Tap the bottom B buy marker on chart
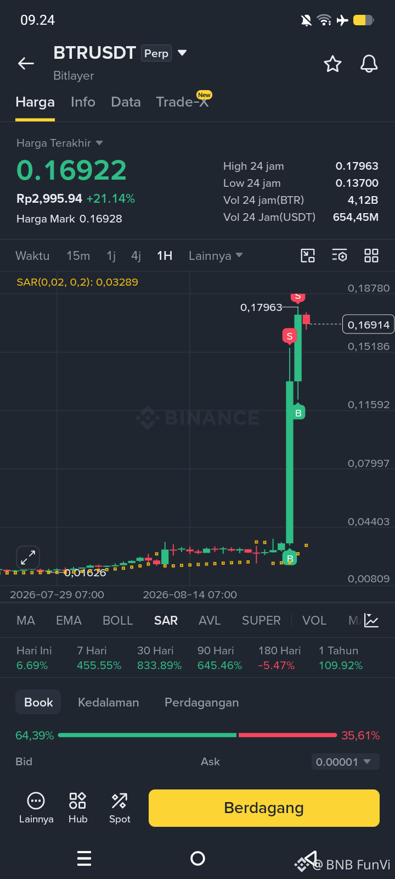The image size is (395, 879). point(290,558)
